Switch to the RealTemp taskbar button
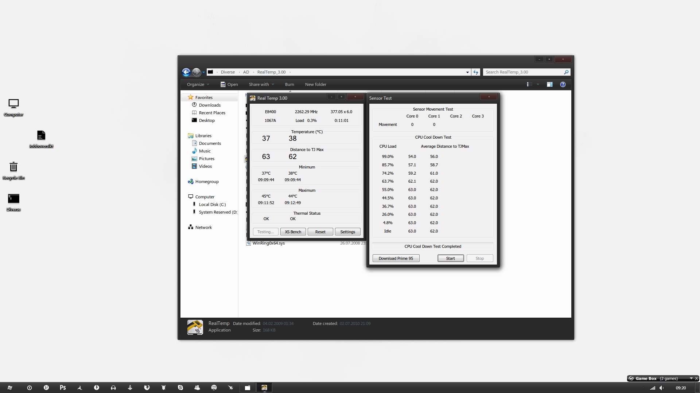Screen dimensions: 700x393 tap(264, 388)
